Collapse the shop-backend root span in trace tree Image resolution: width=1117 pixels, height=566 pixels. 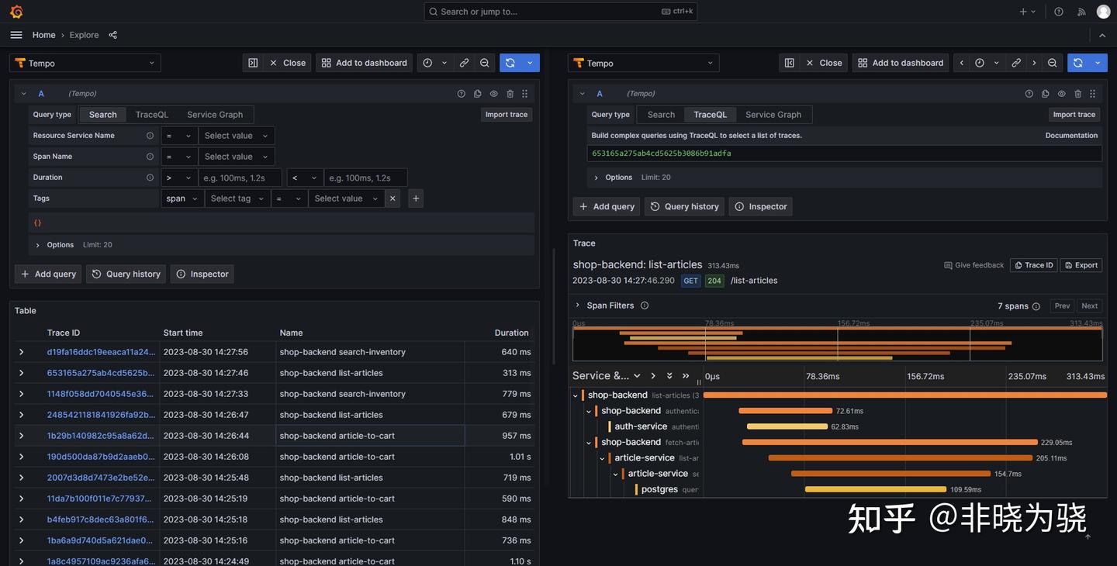point(575,395)
